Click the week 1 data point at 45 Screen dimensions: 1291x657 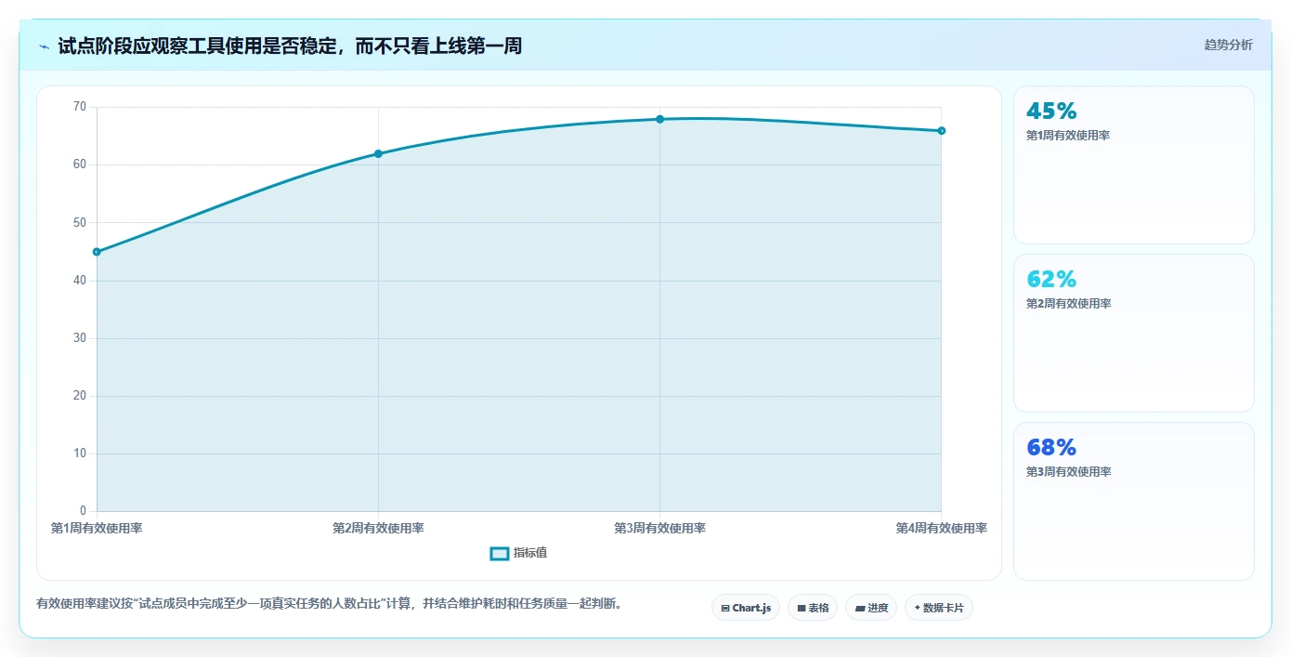click(97, 252)
